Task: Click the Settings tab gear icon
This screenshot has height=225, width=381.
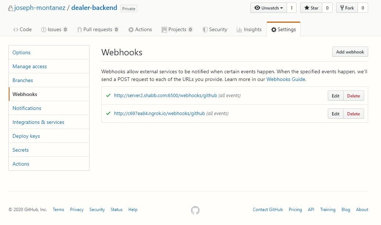Action: click(274, 30)
